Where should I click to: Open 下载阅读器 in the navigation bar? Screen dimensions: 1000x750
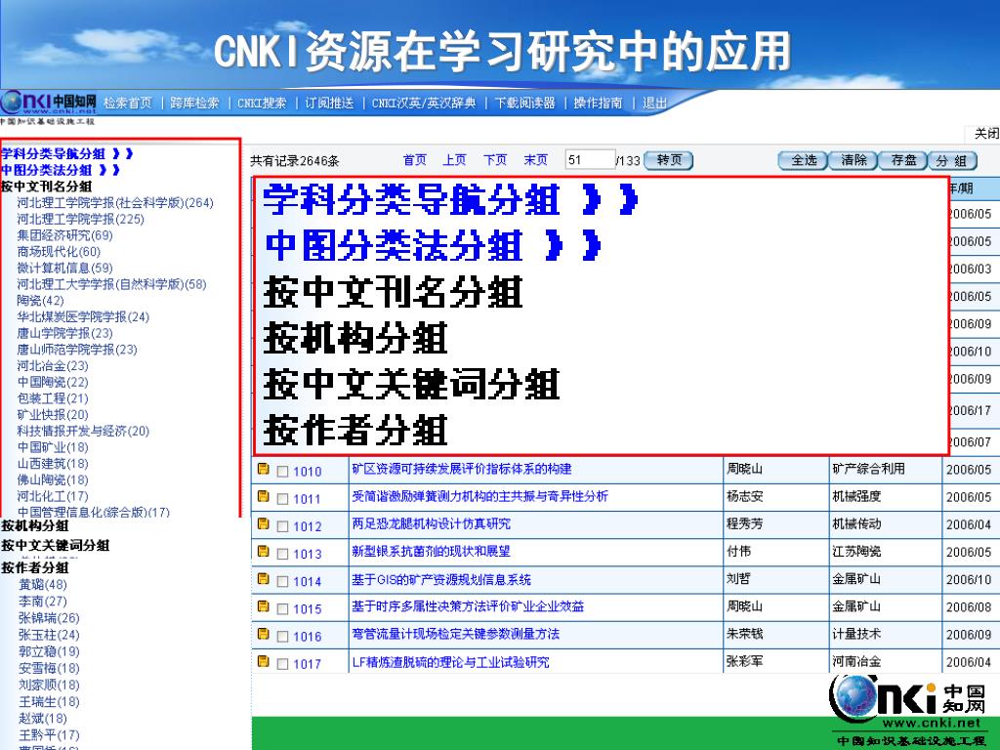point(524,104)
